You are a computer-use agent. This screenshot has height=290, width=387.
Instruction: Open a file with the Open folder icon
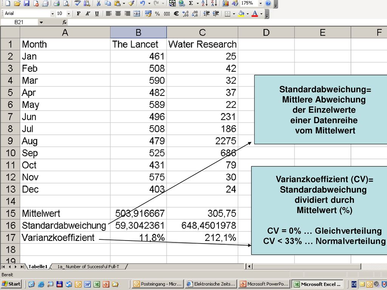pos(17,3)
